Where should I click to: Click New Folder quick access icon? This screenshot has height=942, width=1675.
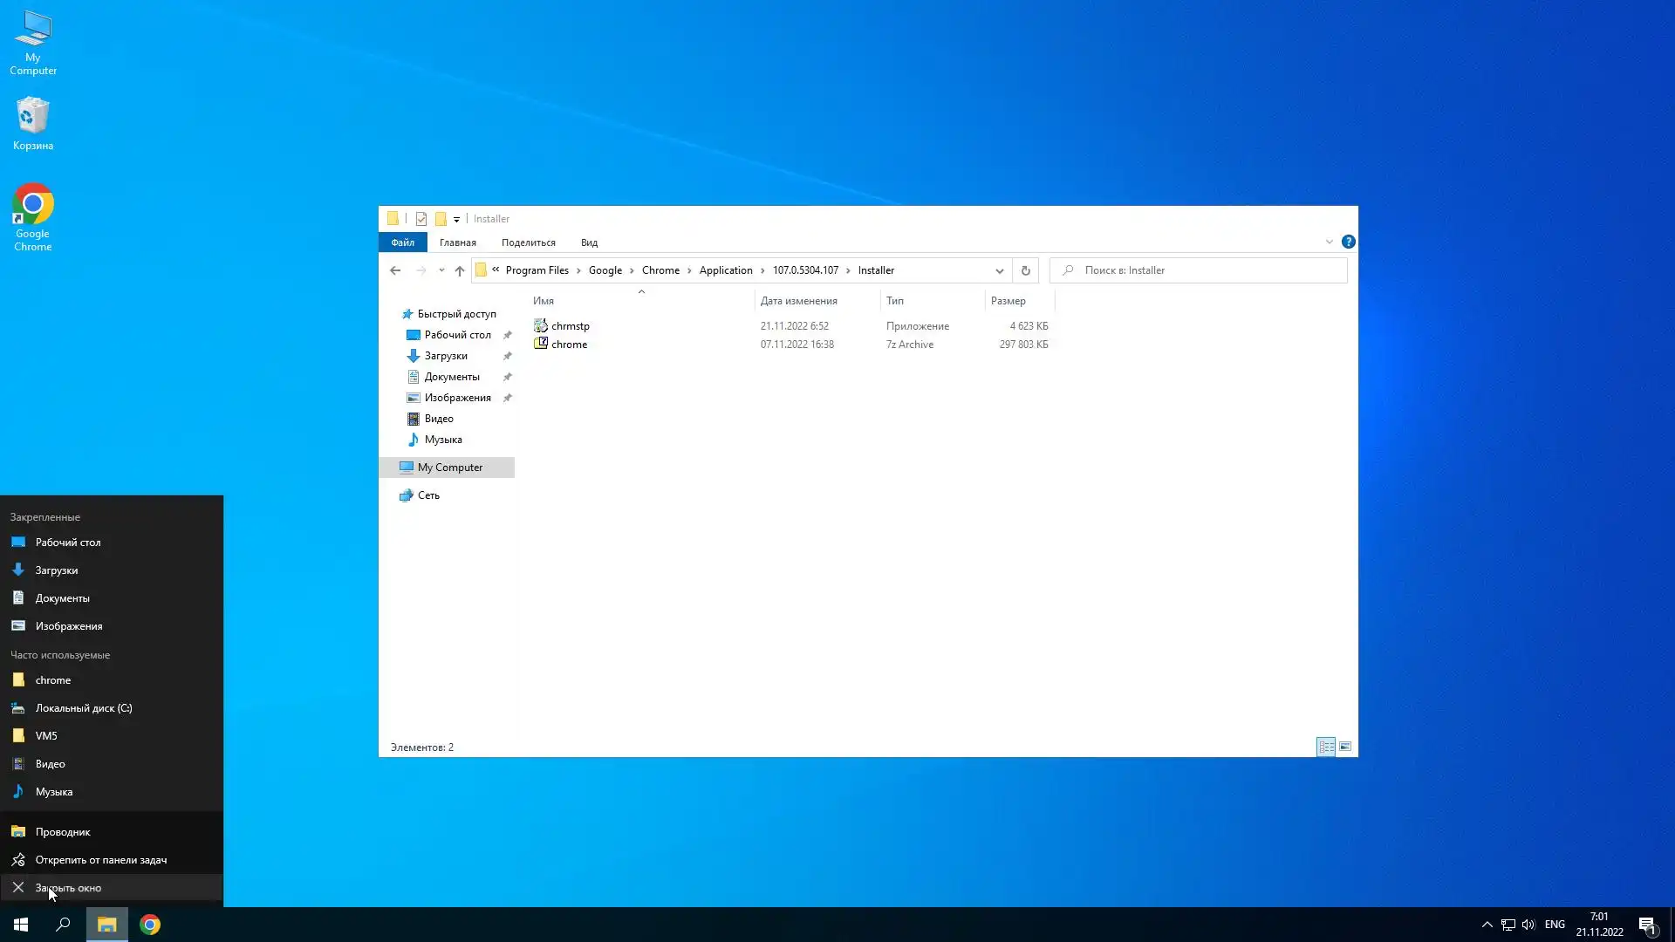[441, 219]
